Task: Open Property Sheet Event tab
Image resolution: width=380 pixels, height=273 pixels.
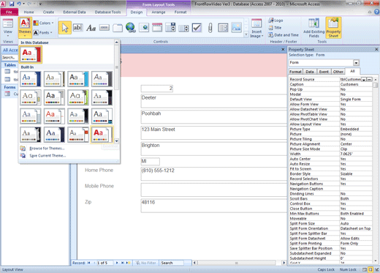Action: coord(324,72)
